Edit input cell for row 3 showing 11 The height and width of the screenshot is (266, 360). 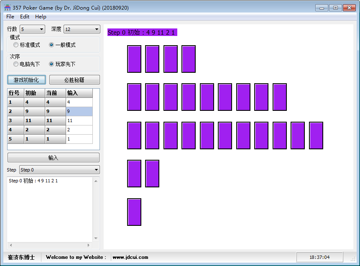coord(79,120)
